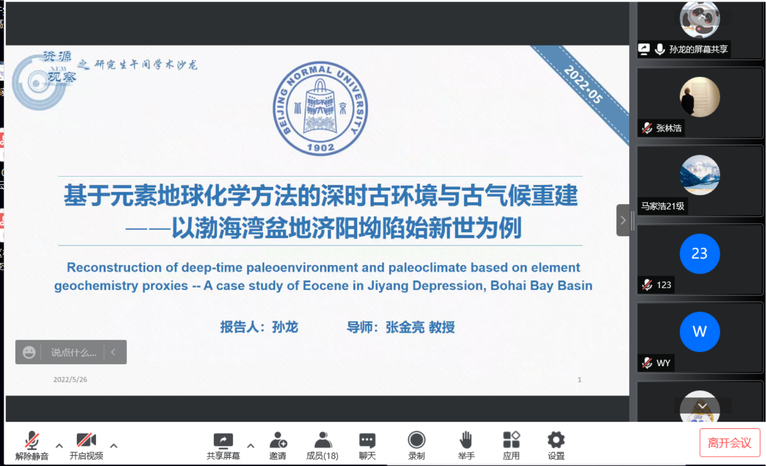Collapse participant video sidebar arrow

[622, 220]
